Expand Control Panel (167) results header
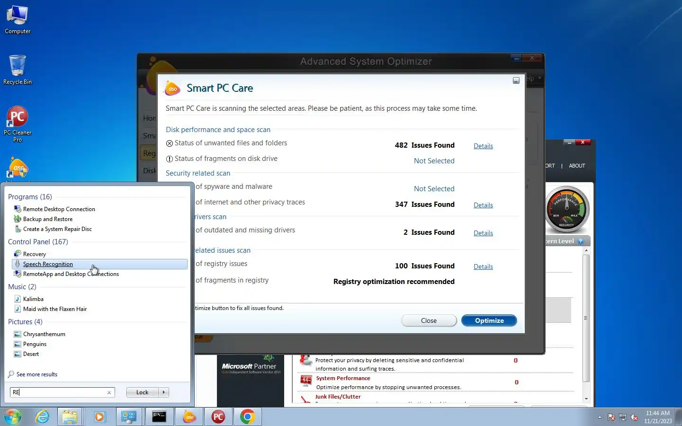The height and width of the screenshot is (426, 682). click(38, 242)
